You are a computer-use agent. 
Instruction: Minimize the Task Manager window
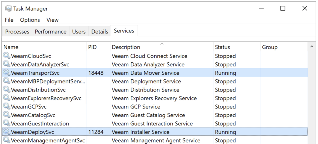coord(261,8)
